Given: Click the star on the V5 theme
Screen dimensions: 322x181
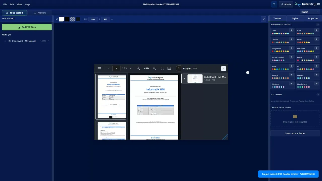Looking at the screenshot, I should coord(317,66).
